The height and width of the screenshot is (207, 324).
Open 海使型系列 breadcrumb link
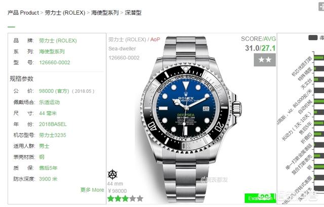point(105,13)
